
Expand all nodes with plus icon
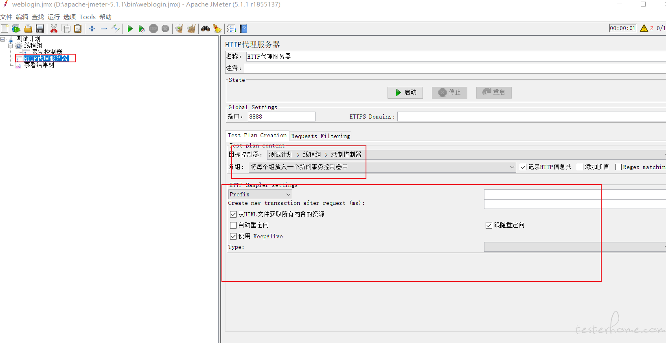pyautogui.click(x=92, y=29)
